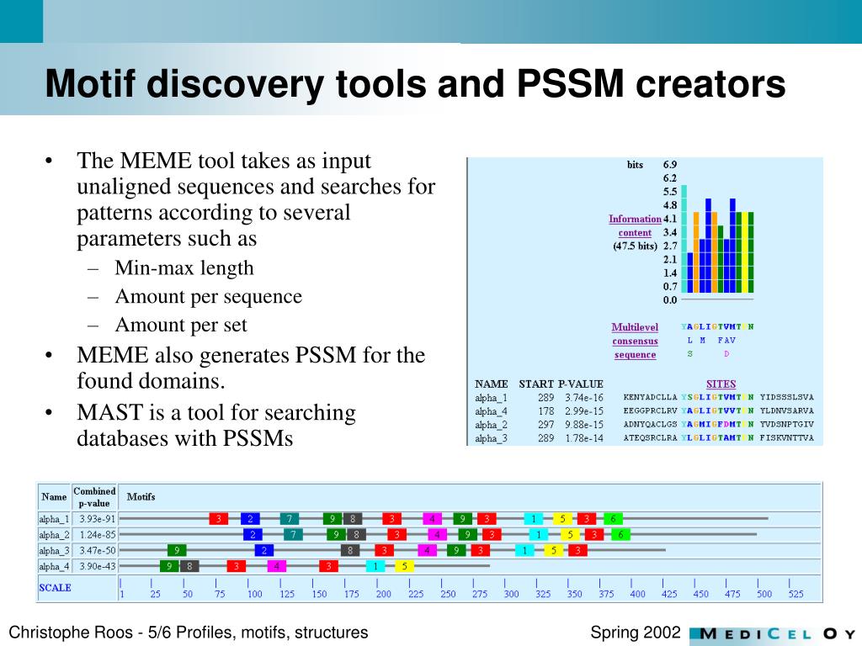Click start value 297 in sites table
Viewport: 862px width, 646px height.
545,425
